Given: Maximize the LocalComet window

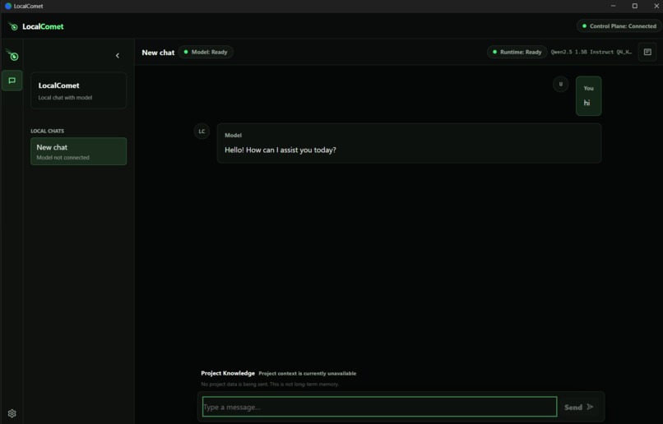Looking at the screenshot, I should [x=635, y=6].
